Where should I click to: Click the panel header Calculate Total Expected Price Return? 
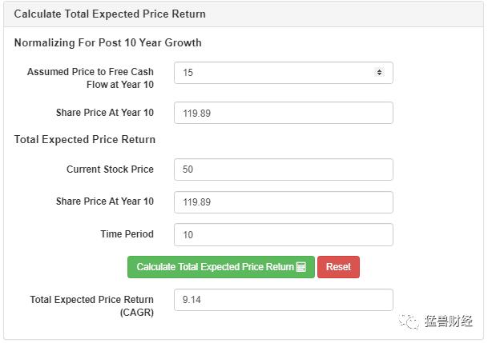click(110, 14)
